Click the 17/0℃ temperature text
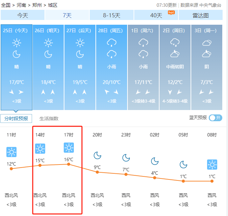Viewport: 228px width, 216px height. click(17, 82)
